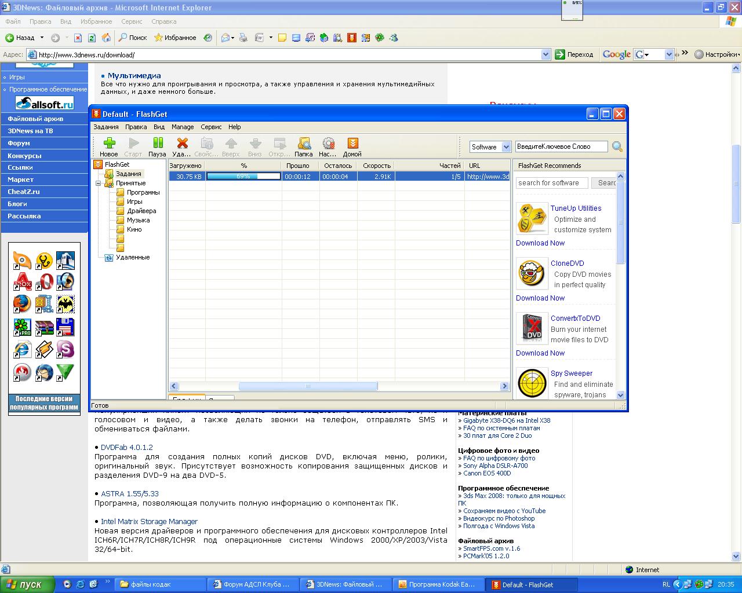This screenshot has height=593, width=742.
Task: Open the Справка menu in Internet Explorer
Action: 163,21
